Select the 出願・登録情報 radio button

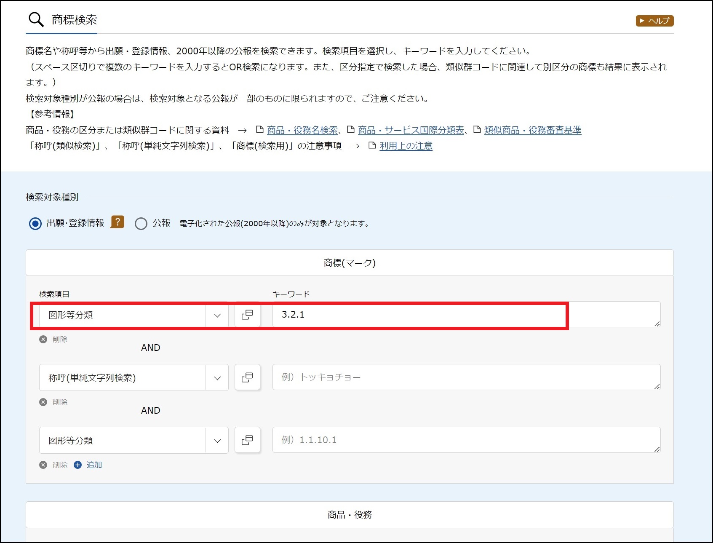[x=35, y=224]
